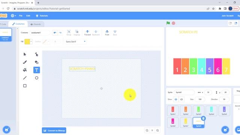
Task: Open a new browser tab
Action: click(x=38, y=3)
